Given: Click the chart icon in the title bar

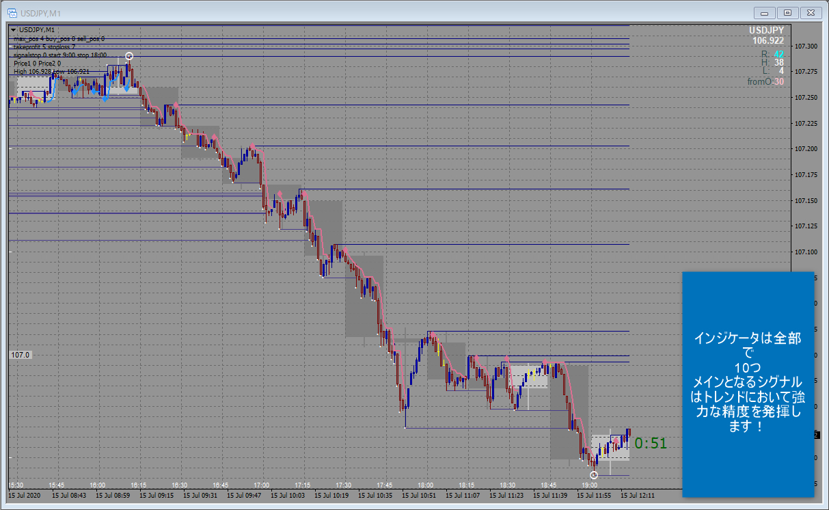Looking at the screenshot, I should point(12,12).
